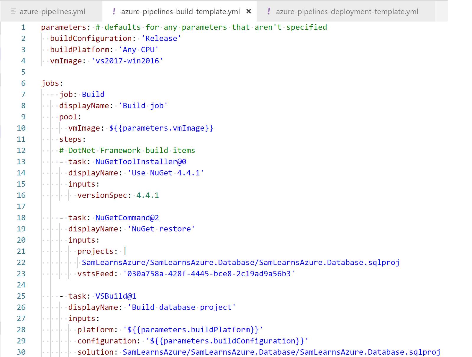Click the 'Build database project' display name
The height and width of the screenshot is (357, 472).
[181, 307]
